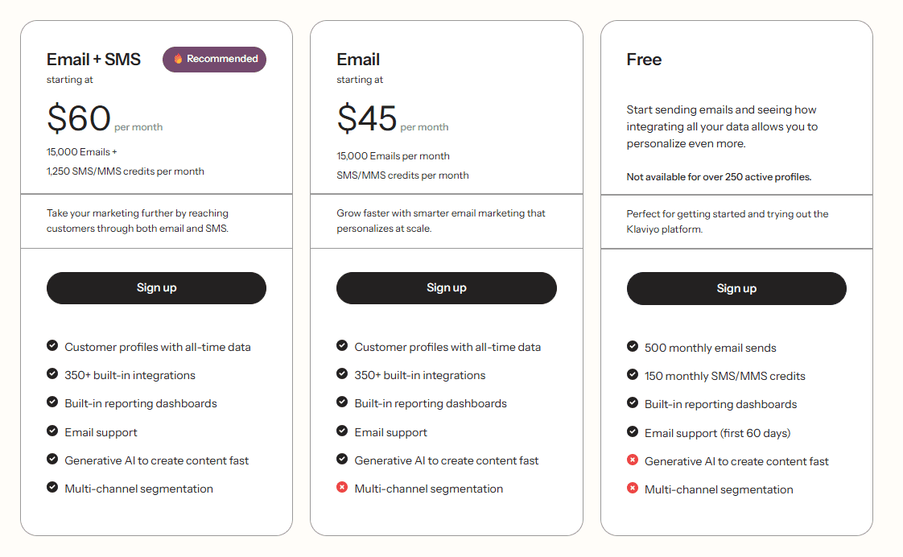The height and width of the screenshot is (557, 903).
Task: Click the checkmark beside Free plan's Built-in reporting dashboards
Action: [633, 402]
